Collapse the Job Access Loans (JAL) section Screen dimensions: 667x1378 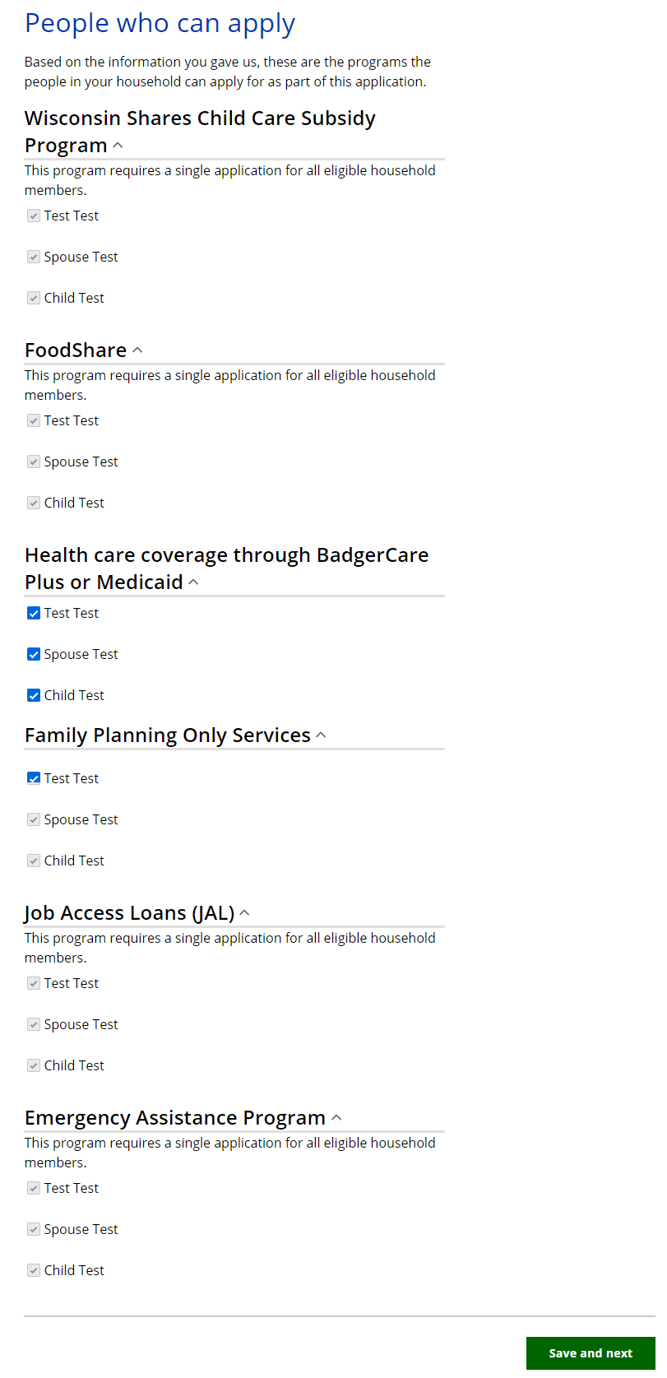[x=244, y=913]
